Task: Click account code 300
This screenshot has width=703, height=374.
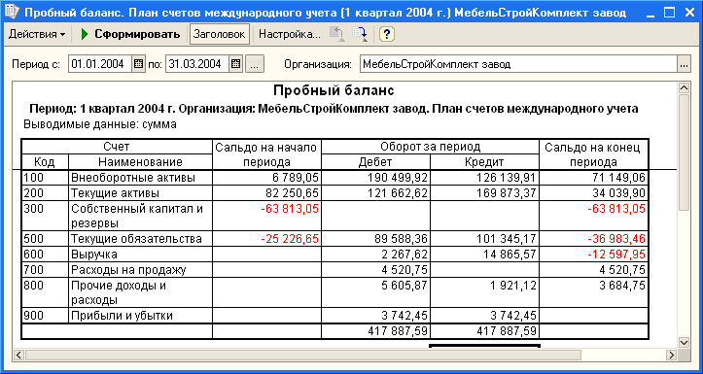Action: click(x=34, y=209)
